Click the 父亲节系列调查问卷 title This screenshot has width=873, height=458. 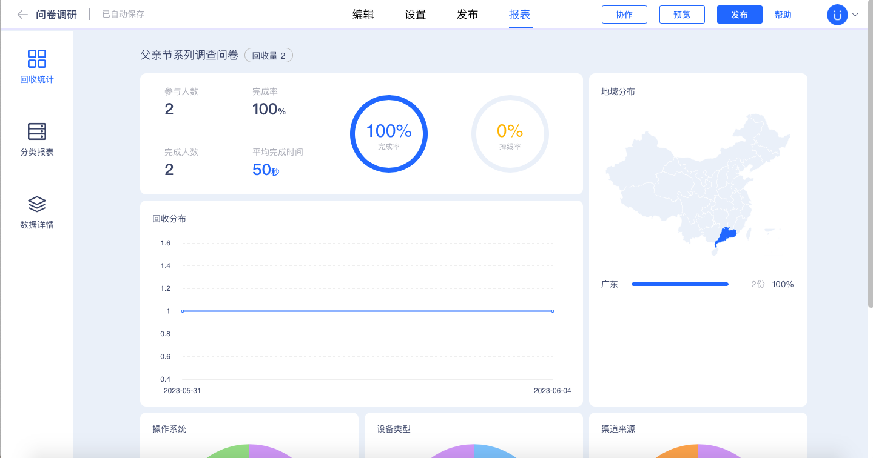189,55
